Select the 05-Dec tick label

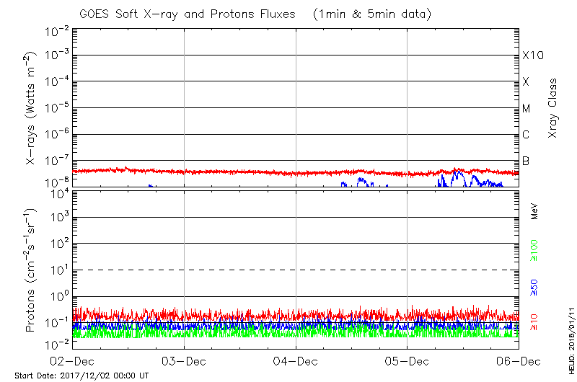click(408, 360)
